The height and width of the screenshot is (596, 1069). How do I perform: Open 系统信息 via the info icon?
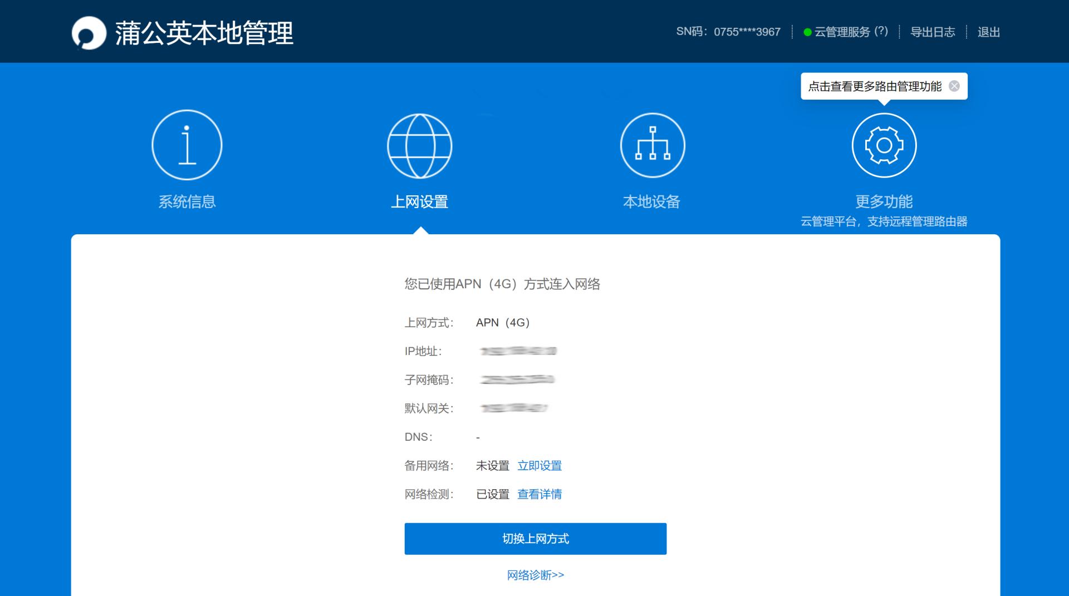pyautogui.click(x=187, y=144)
